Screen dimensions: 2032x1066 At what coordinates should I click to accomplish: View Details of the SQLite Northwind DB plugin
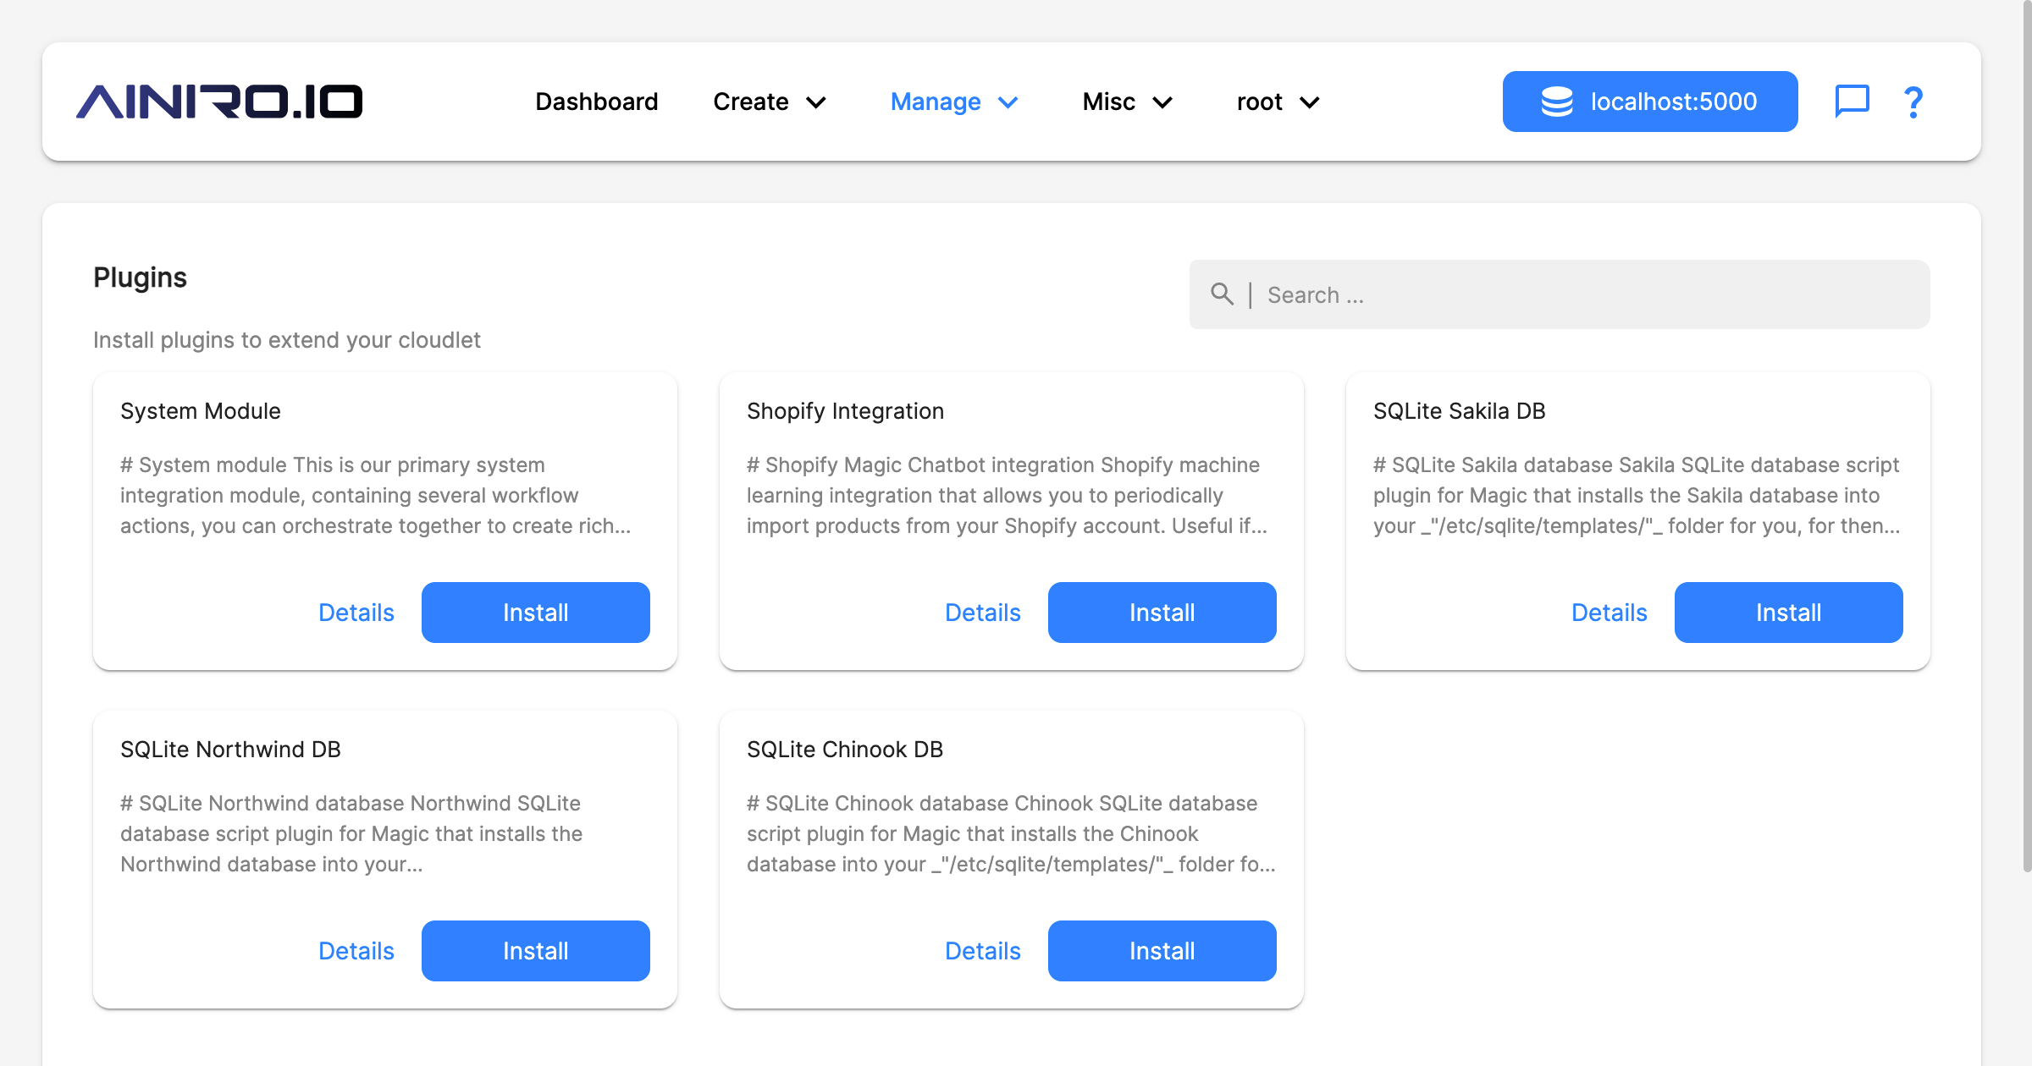coord(356,950)
